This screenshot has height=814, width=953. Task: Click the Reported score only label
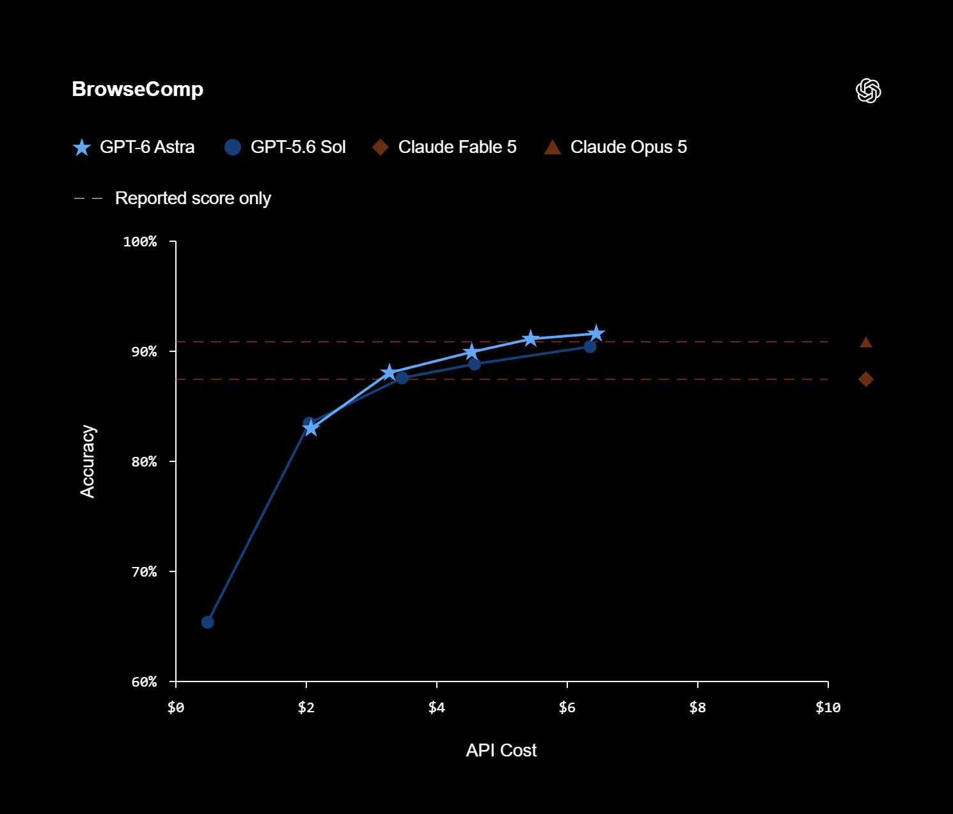pyautogui.click(x=193, y=198)
